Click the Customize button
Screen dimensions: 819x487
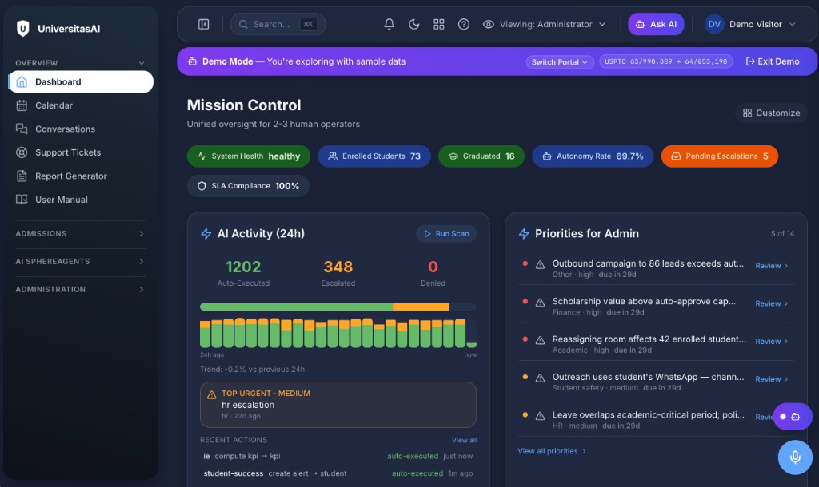(x=772, y=113)
